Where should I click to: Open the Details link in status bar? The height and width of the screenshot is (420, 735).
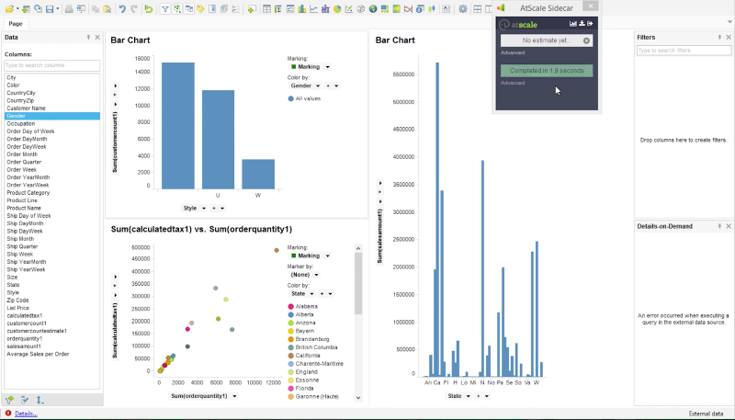click(26, 414)
